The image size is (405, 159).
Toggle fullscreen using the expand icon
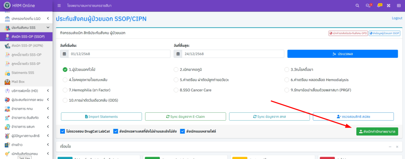tap(398, 6)
